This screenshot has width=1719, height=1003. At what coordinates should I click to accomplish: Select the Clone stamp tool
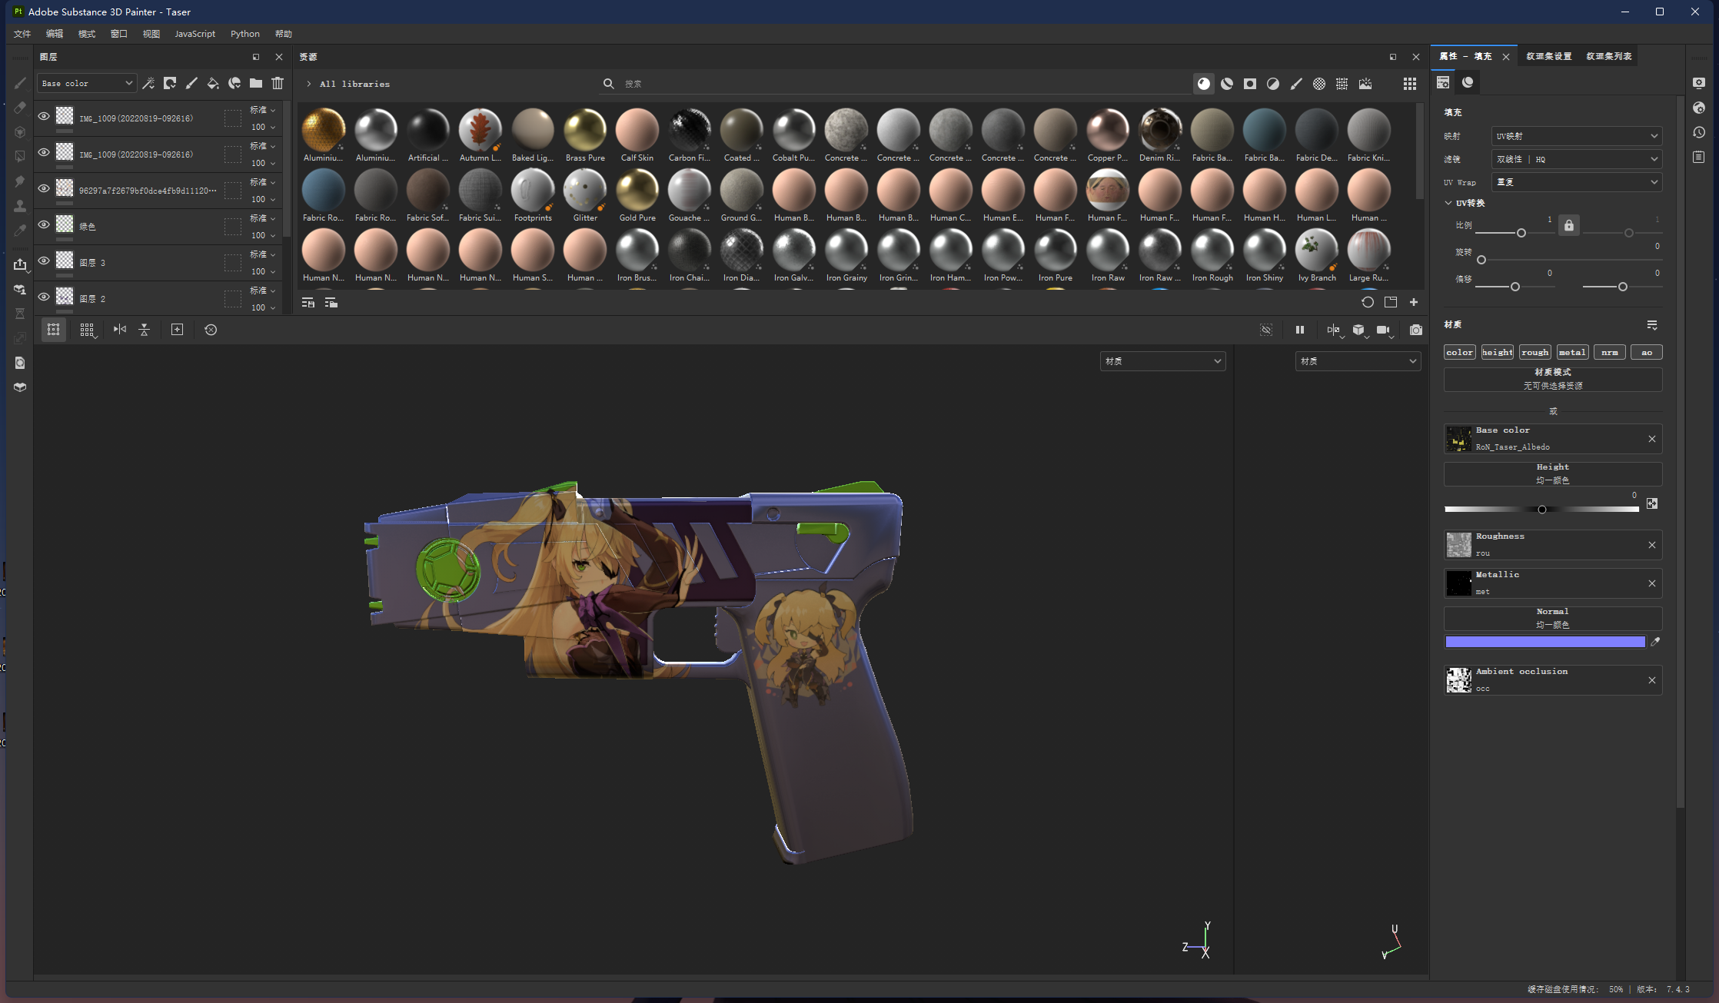coord(20,206)
